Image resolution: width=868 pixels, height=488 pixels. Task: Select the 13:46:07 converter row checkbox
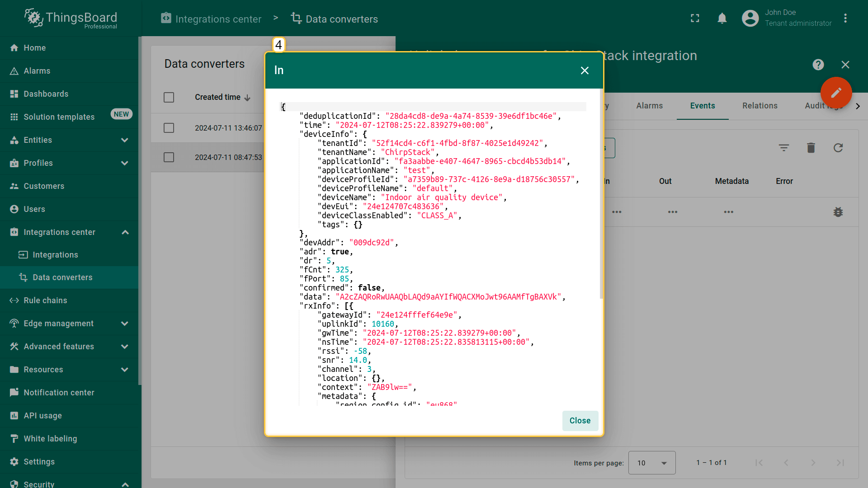click(169, 128)
